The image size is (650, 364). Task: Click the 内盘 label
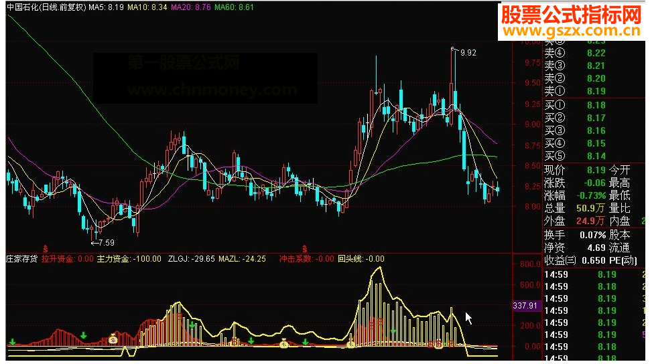pyautogui.click(x=620, y=221)
